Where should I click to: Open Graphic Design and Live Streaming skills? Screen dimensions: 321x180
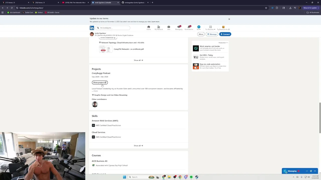coord(110,95)
